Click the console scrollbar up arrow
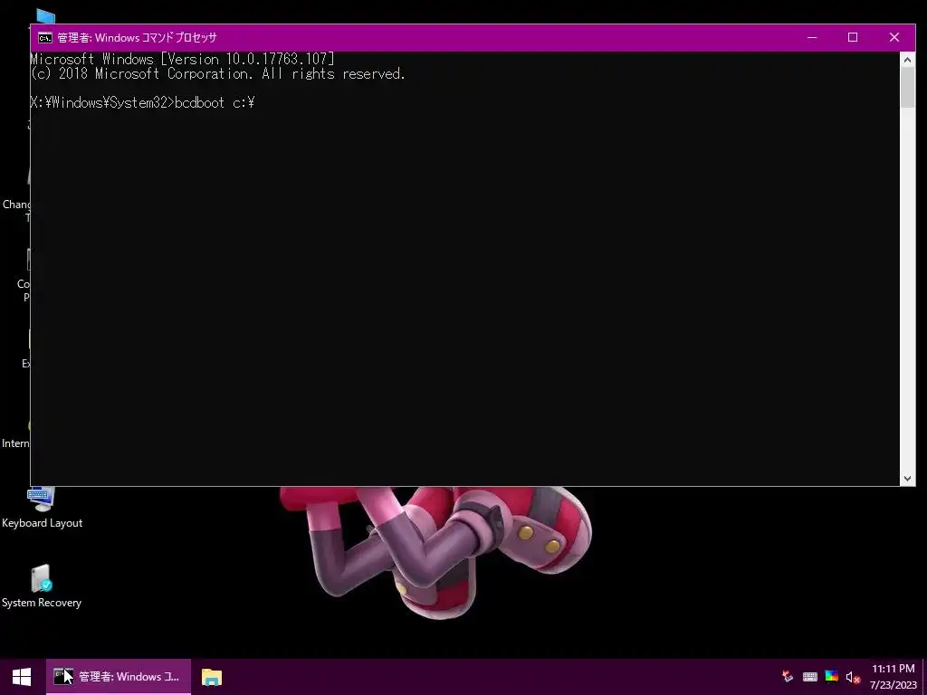 (907, 59)
